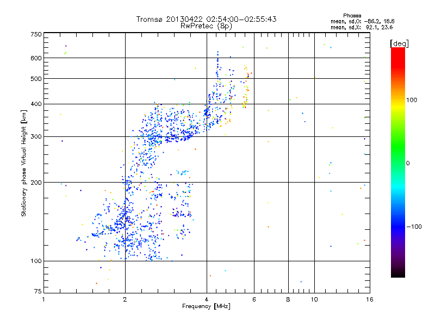
Task: Click the 'mean, sd,X: 92.1, 23.6' line
Action: (x=362, y=27)
